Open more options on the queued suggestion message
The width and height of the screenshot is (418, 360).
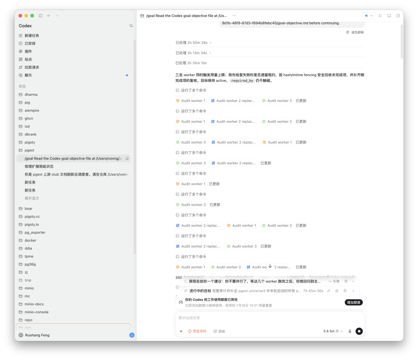point(353,281)
